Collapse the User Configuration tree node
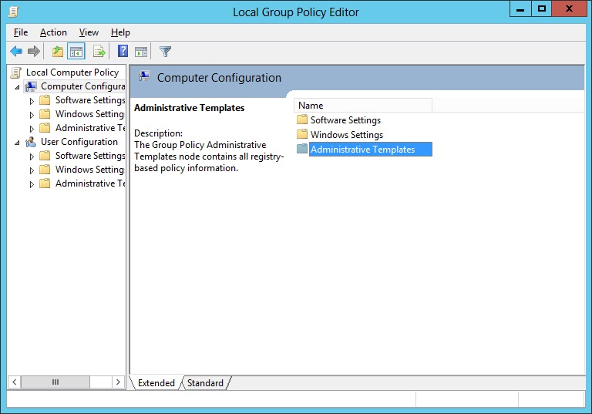This screenshot has height=414, width=592. [x=17, y=143]
